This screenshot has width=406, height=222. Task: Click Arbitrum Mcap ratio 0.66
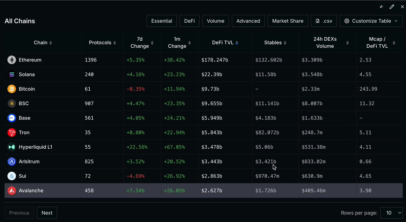365,162
